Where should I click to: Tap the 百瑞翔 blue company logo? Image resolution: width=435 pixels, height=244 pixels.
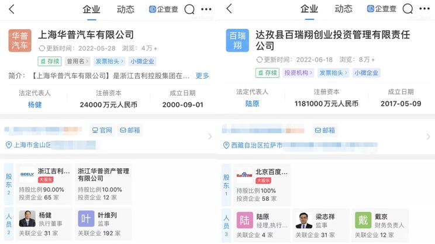coord(237,40)
